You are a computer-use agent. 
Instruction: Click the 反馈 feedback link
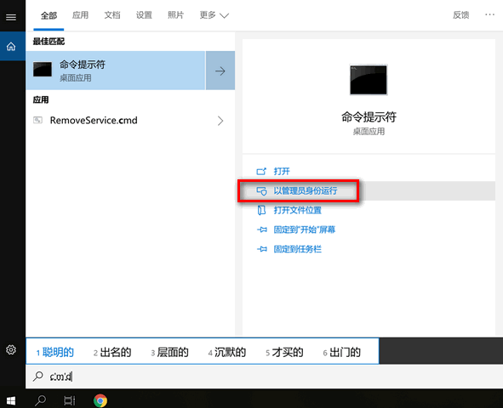(x=461, y=15)
